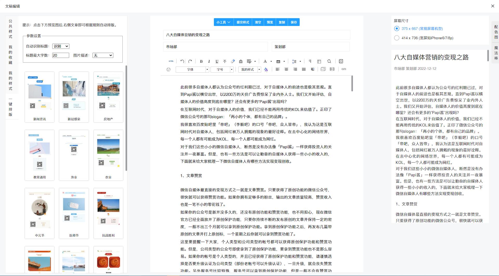The image size is (499, 276).
Task: Click the insert video icon
Action: click(x=332, y=69)
